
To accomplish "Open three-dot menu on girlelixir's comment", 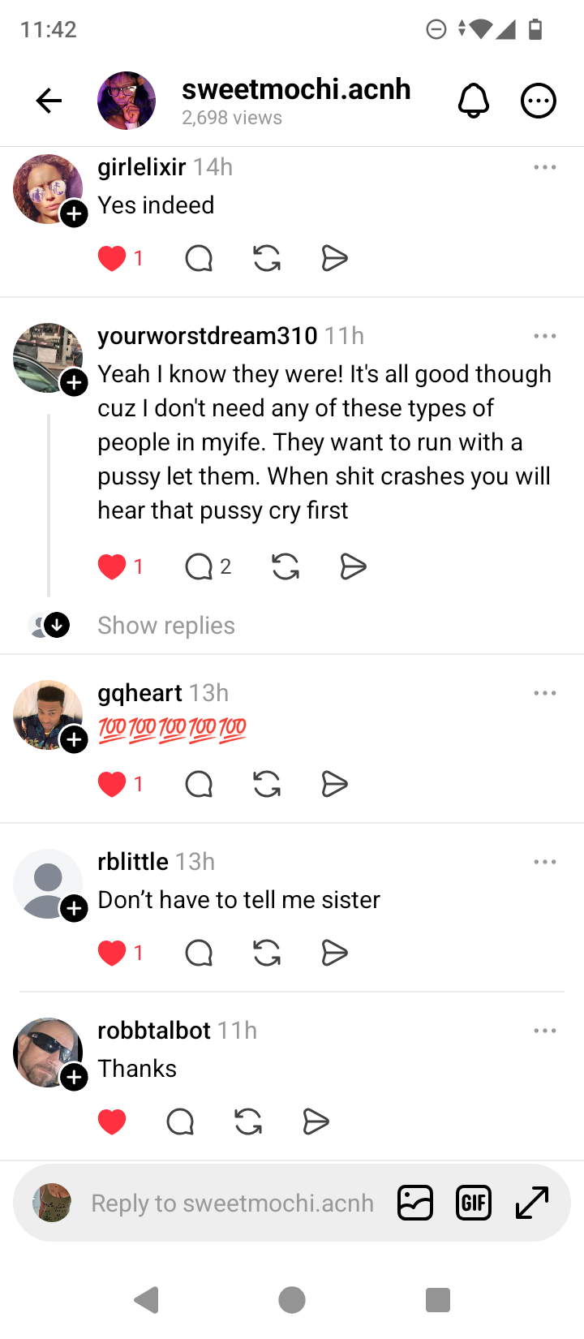I will click(545, 167).
